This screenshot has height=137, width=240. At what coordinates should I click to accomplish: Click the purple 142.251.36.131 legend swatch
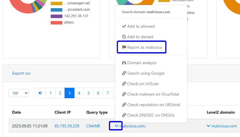[x=56, y=16]
